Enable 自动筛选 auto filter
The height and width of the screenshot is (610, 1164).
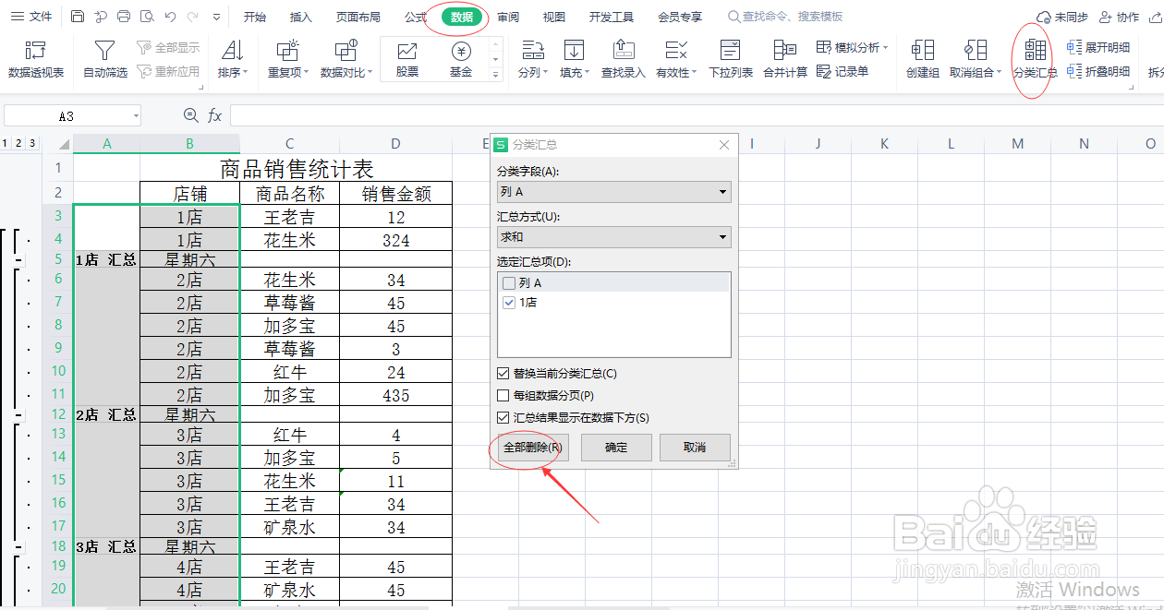105,59
